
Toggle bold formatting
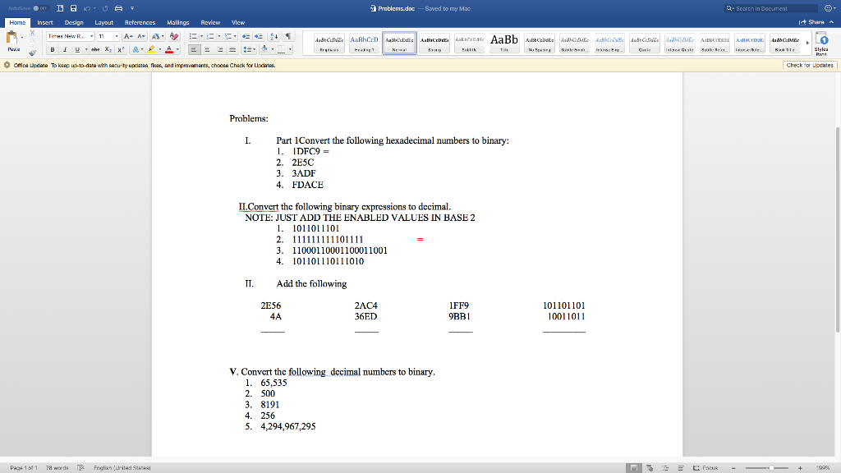[x=53, y=49]
